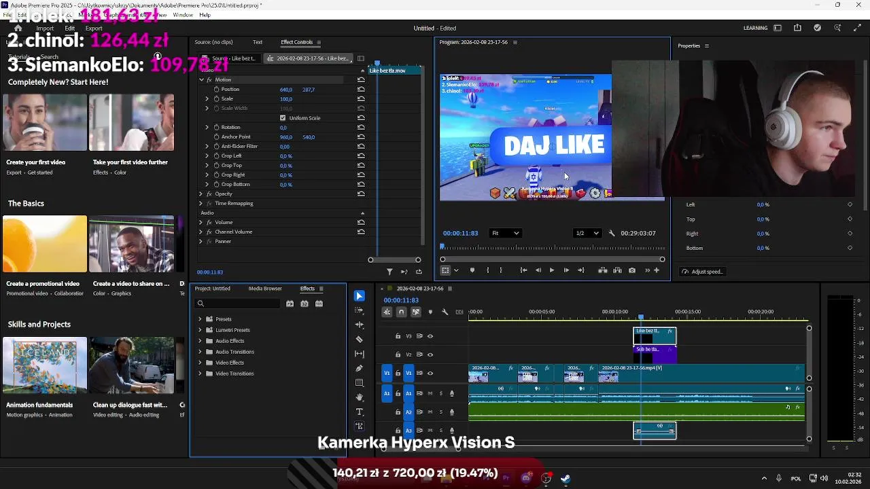Screen dimensions: 870x489
Task: Switch to the Text tab
Action: (258, 42)
